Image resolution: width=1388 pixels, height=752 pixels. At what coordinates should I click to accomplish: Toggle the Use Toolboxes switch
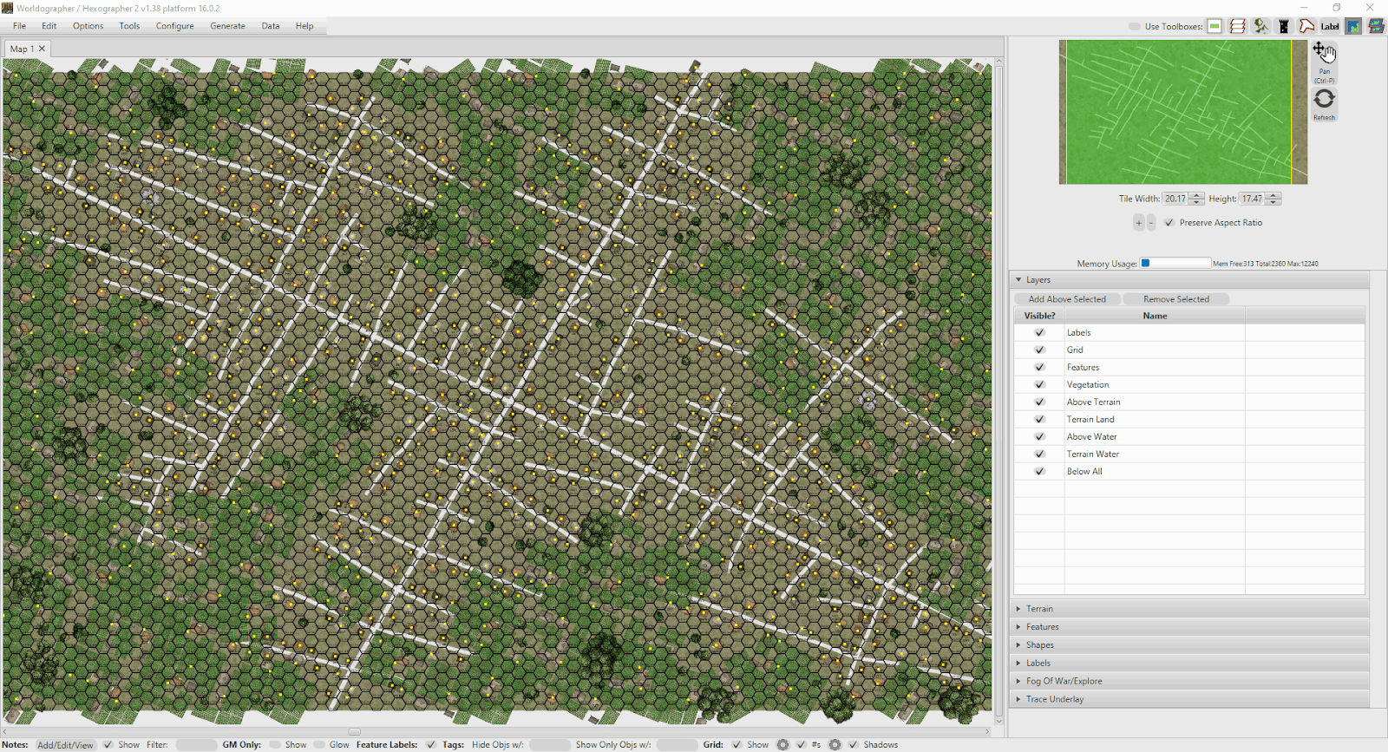(x=1135, y=26)
